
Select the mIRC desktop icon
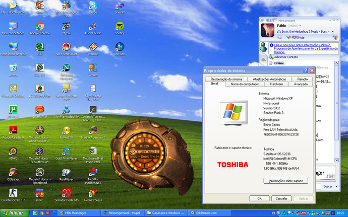[40, 195]
